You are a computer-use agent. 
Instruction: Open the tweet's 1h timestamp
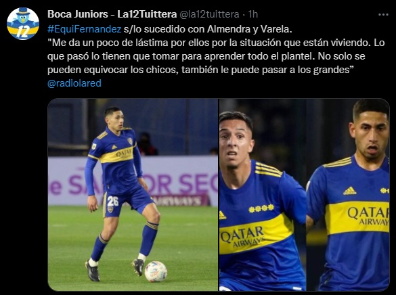point(252,14)
